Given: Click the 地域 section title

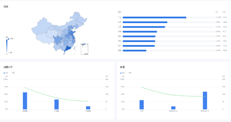Looking at the screenshot, I should click(6, 7).
